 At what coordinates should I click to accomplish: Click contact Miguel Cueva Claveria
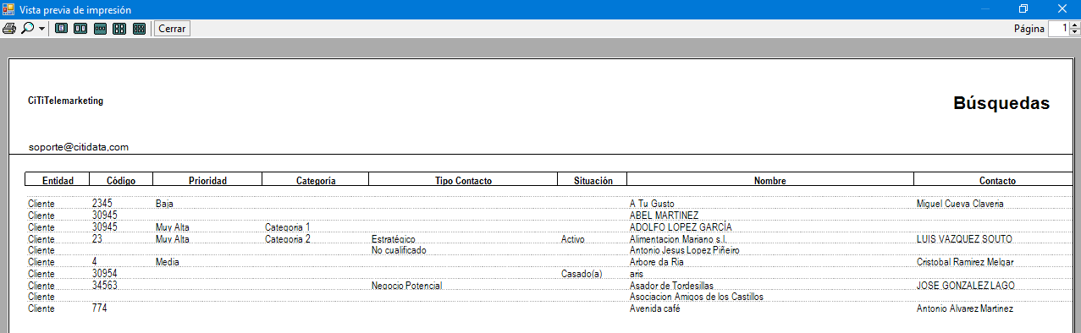(x=960, y=204)
